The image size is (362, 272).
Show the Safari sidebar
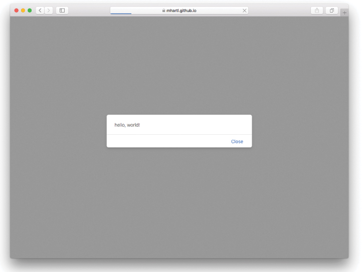[62, 11]
